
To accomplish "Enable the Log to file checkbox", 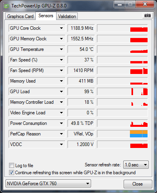I will tap(11, 166).
